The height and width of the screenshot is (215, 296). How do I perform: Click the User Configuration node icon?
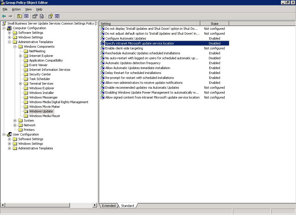pyautogui.click(x=9, y=134)
